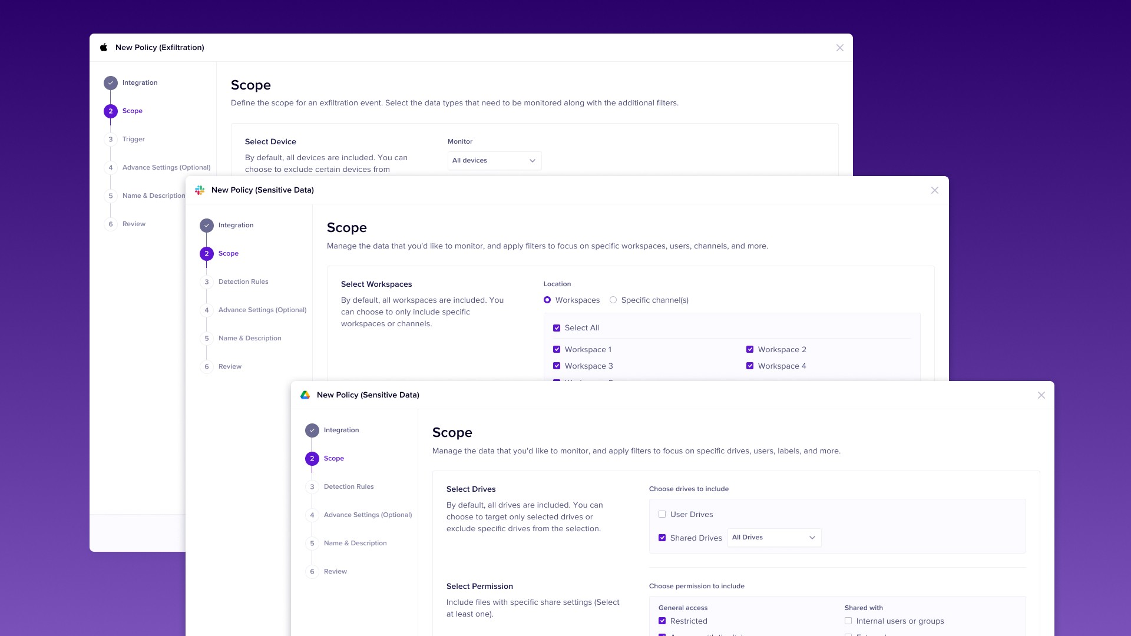Open Advance Settings (Optional) in Google Drive window
The image size is (1131, 636).
point(368,515)
